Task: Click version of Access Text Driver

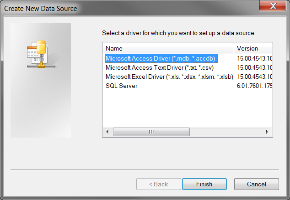Action: (254, 67)
